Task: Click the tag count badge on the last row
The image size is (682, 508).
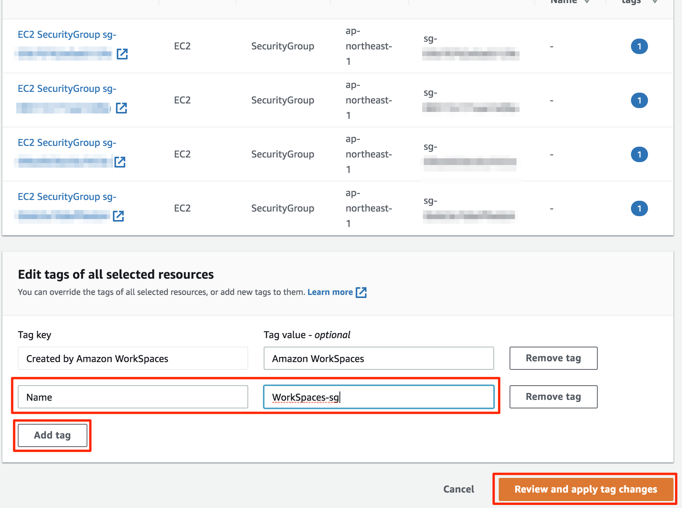Action: (x=639, y=208)
